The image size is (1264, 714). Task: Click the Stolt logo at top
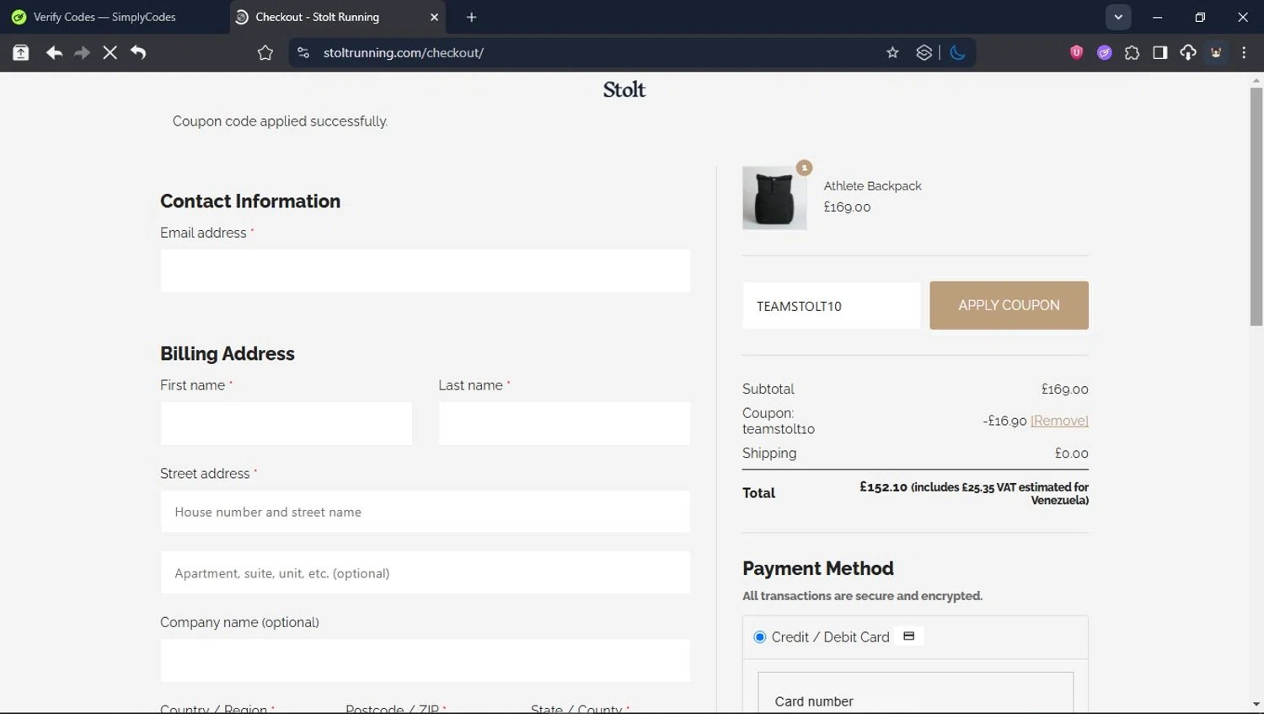coord(624,89)
